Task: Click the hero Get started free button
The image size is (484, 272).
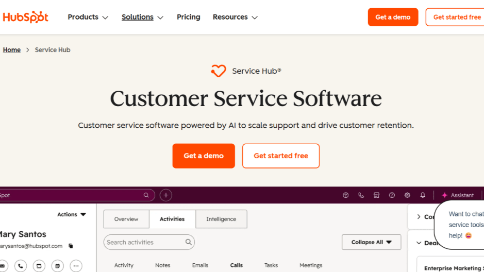Action: (x=281, y=156)
